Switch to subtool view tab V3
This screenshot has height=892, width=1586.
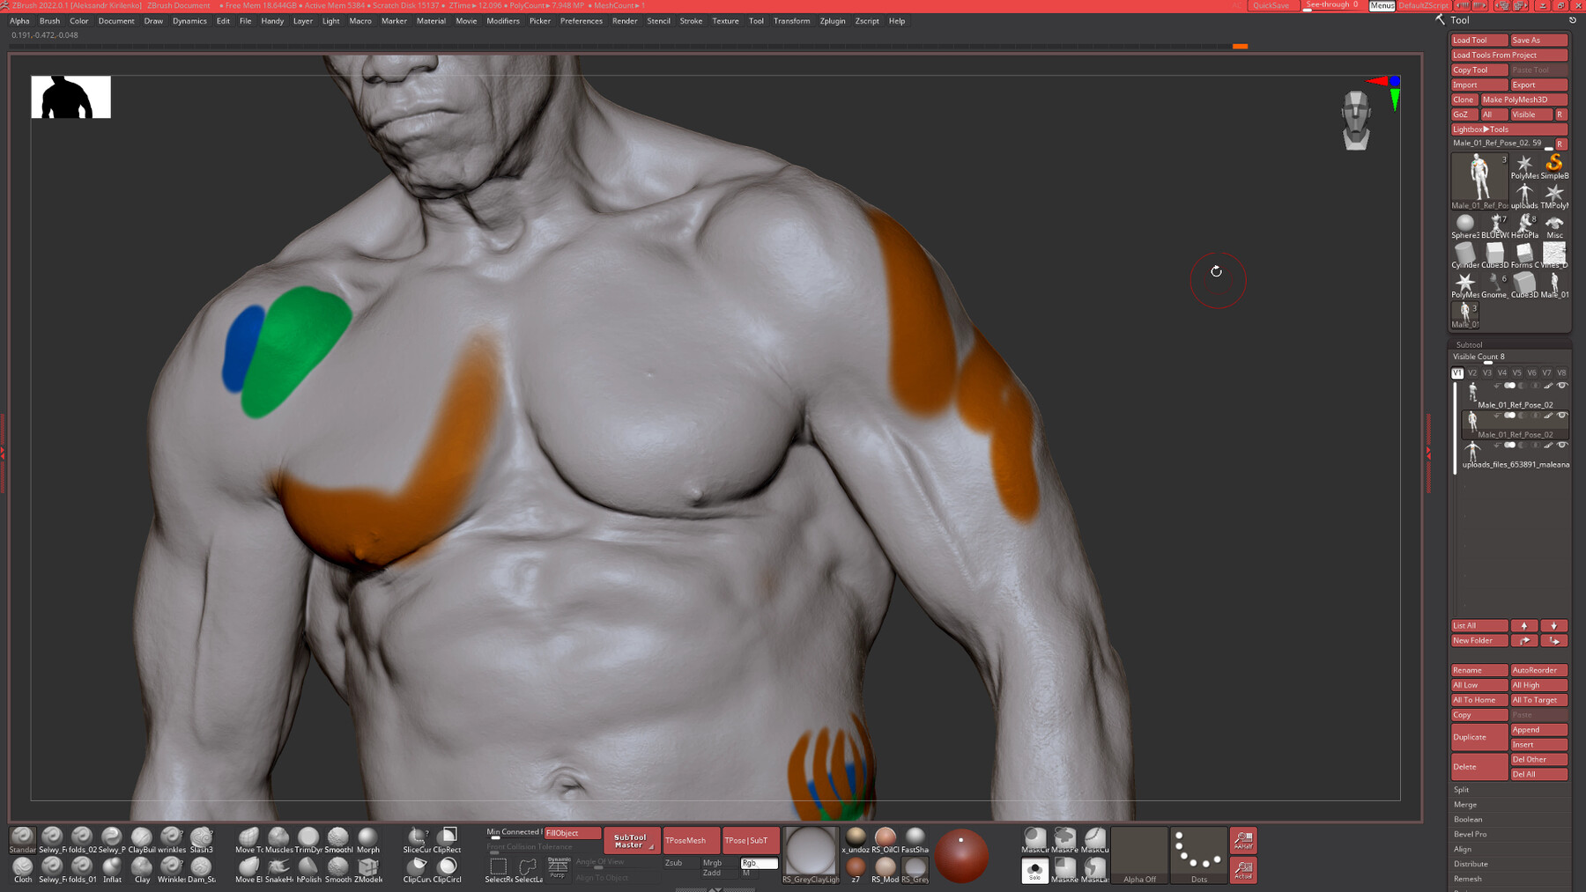pyautogui.click(x=1488, y=372)
